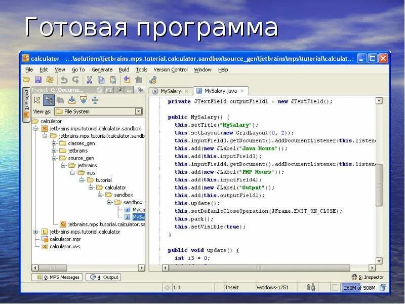
Task: Click the Copy icon in toolbar
Action: pos(101,80)
